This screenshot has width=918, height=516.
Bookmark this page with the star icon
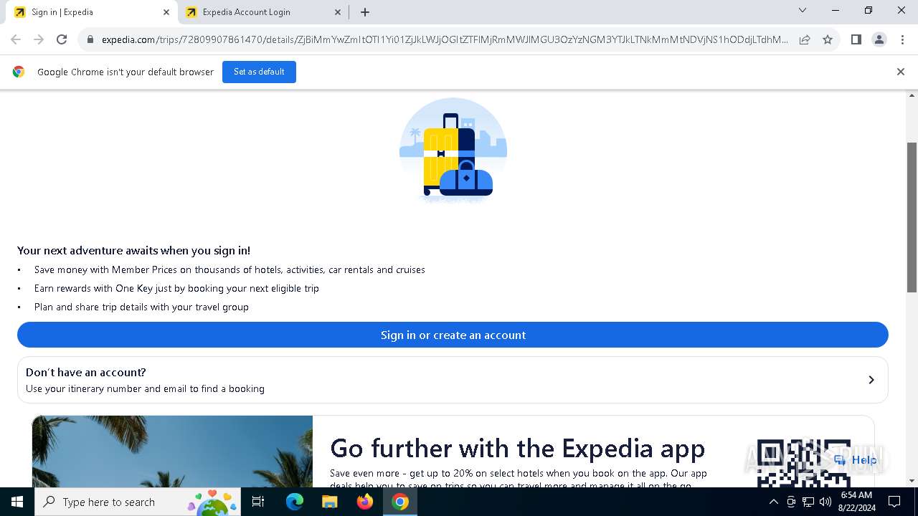[828, 39]
